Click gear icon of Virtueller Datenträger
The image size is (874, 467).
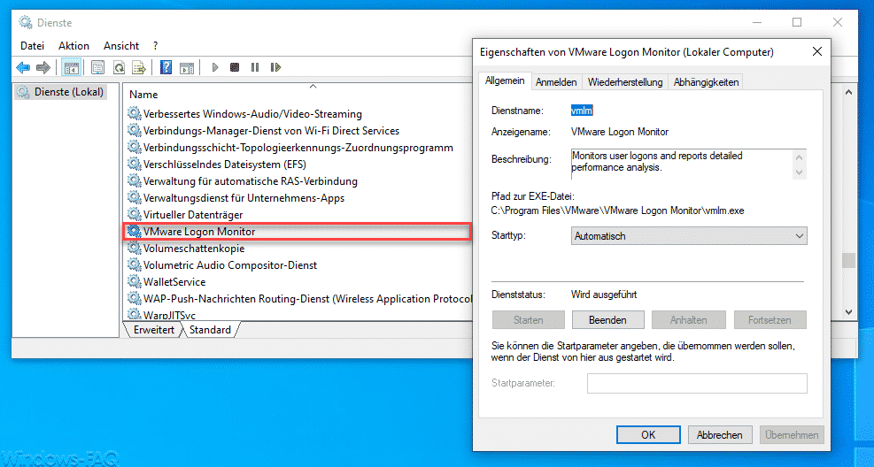[x=135, y=214]
